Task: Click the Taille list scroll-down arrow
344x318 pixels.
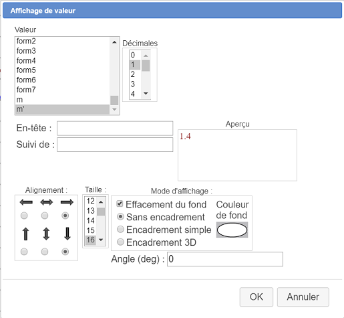Action: [x=101, y=240]
